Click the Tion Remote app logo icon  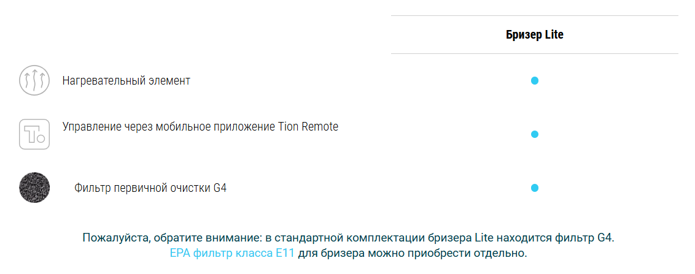(34, 134)
